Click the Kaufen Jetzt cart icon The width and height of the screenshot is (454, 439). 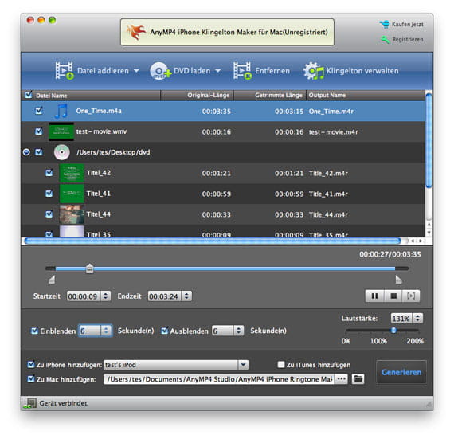point(385,24)
